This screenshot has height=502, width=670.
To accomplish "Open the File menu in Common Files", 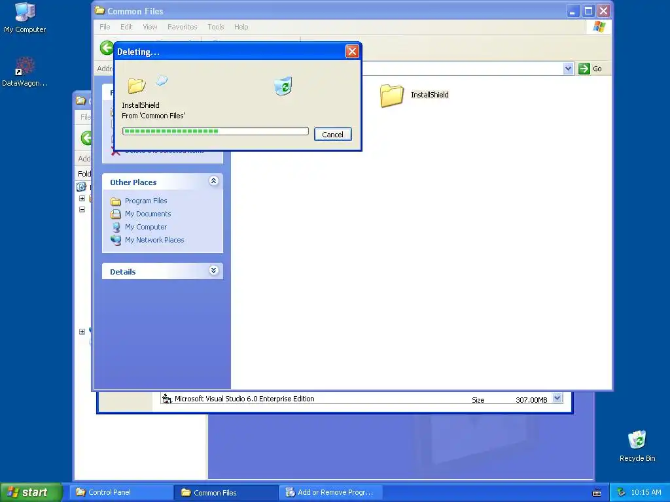I will [x=105, y=27].
